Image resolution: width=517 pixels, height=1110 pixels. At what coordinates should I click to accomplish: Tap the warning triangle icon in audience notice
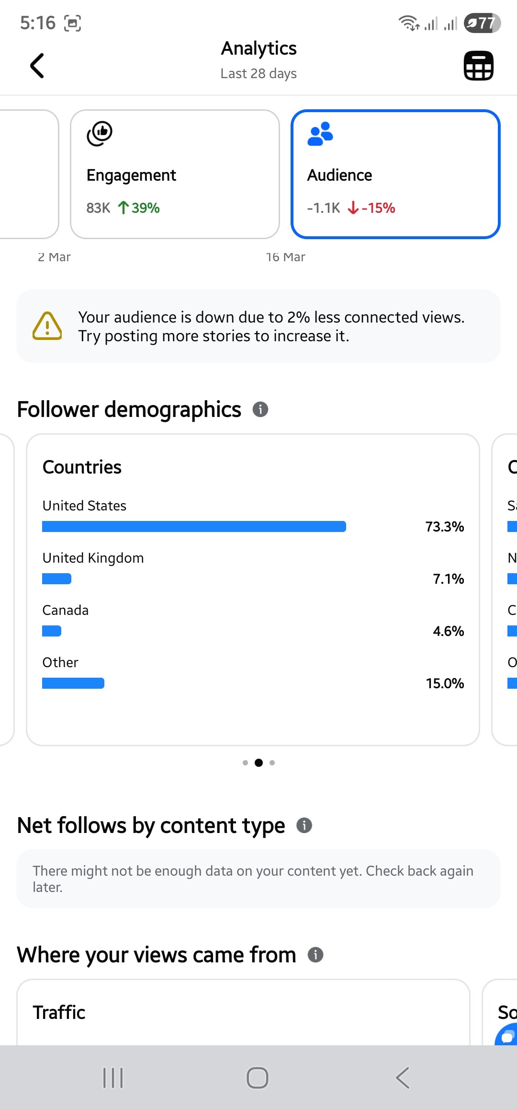[x=47, y=326]
